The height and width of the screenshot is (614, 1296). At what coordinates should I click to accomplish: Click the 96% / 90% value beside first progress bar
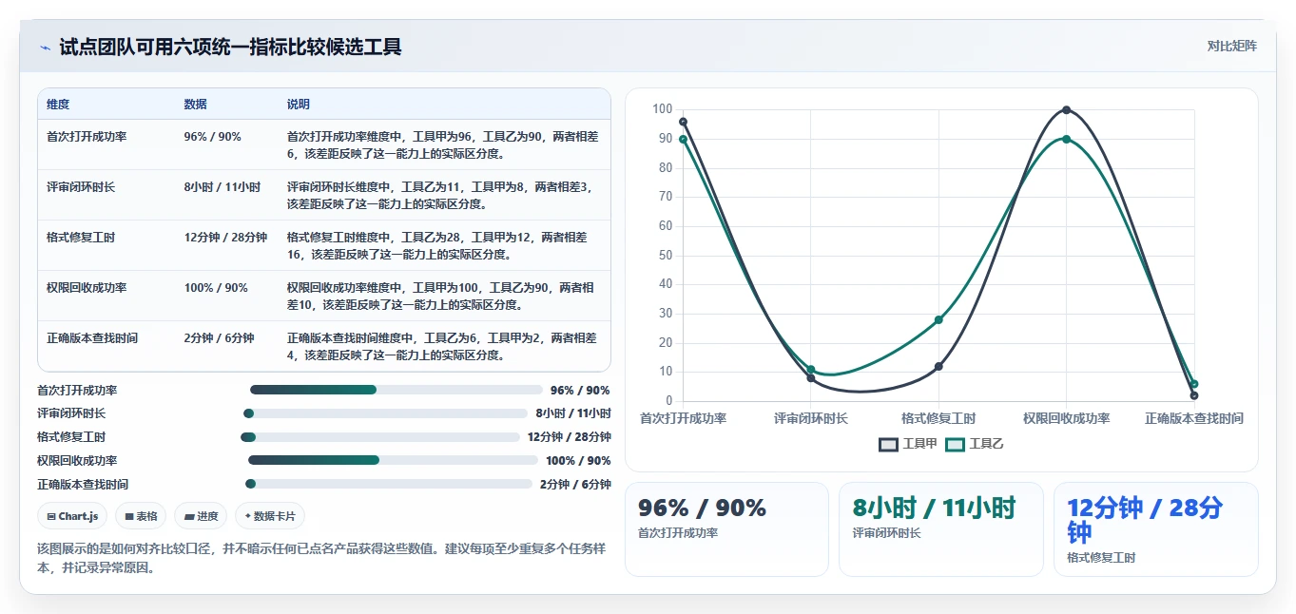pos(580,390)
